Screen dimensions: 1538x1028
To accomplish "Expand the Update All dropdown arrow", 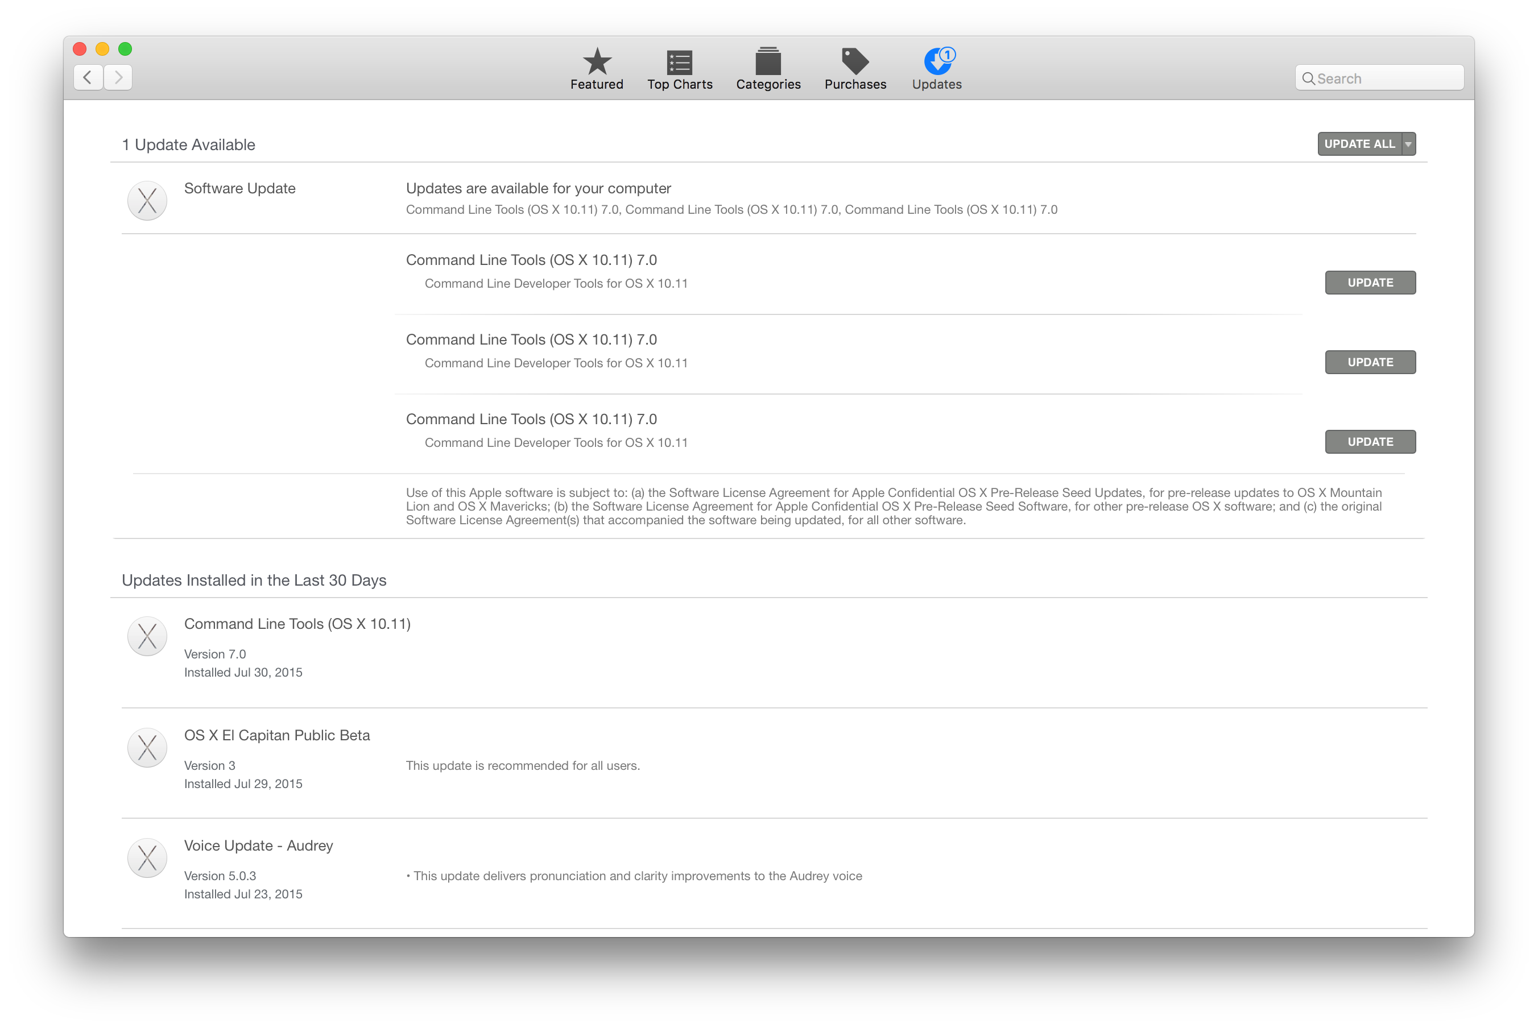I will [1408, 144].
